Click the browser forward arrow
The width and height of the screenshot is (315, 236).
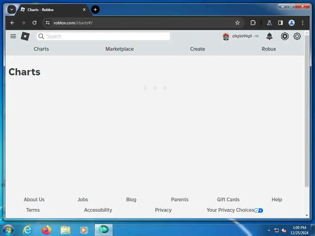23,23
